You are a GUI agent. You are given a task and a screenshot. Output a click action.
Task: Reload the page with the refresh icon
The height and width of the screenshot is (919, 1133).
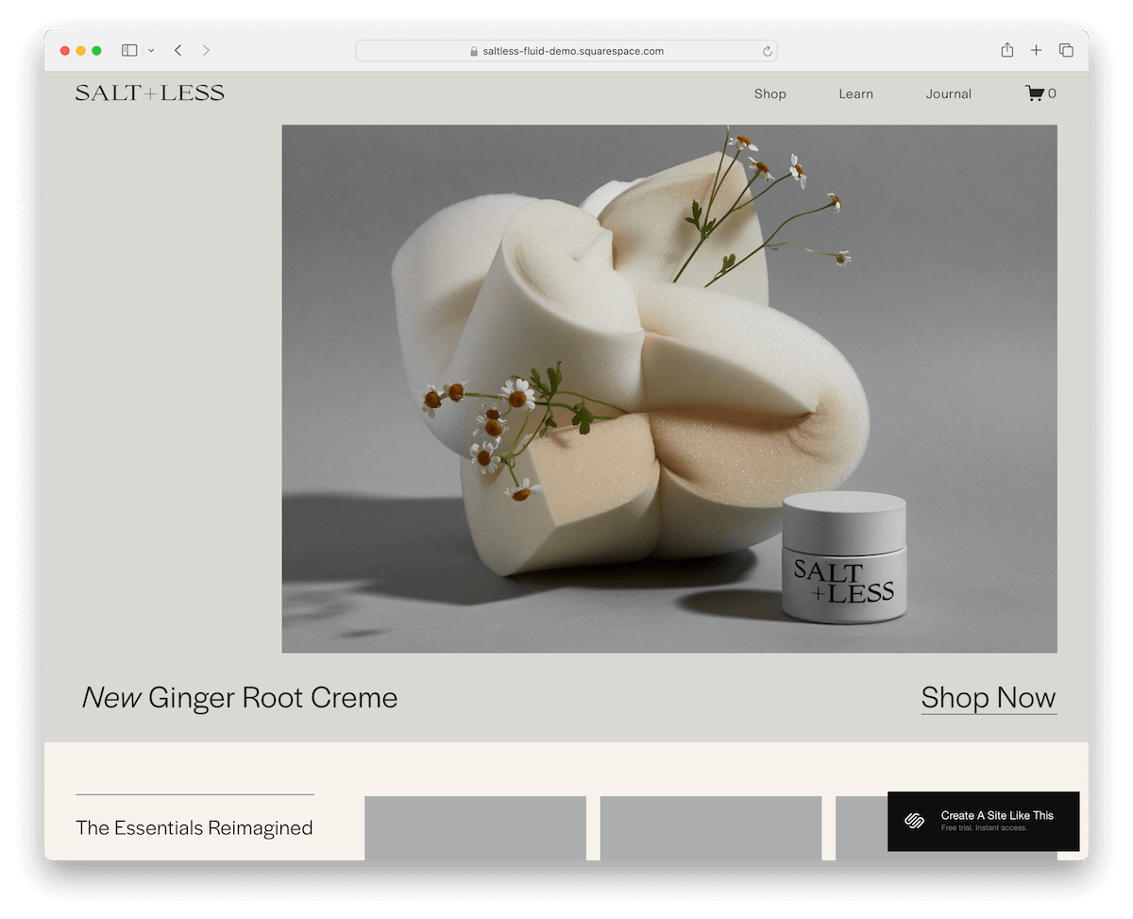767,51
